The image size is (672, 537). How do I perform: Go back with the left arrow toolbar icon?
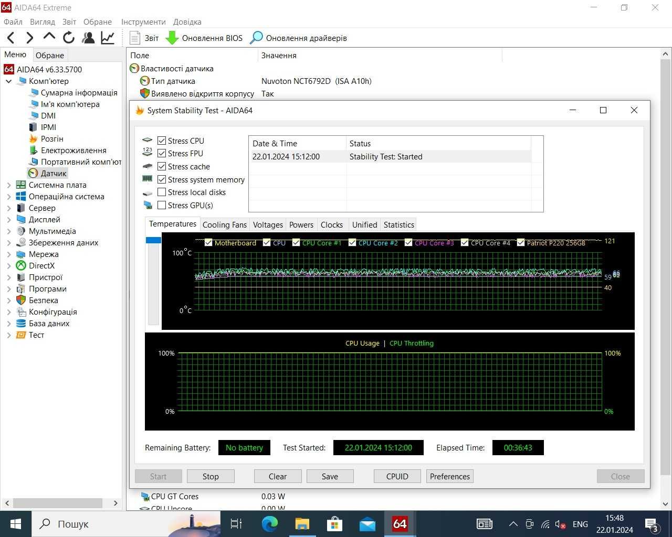tap(11, 38)
